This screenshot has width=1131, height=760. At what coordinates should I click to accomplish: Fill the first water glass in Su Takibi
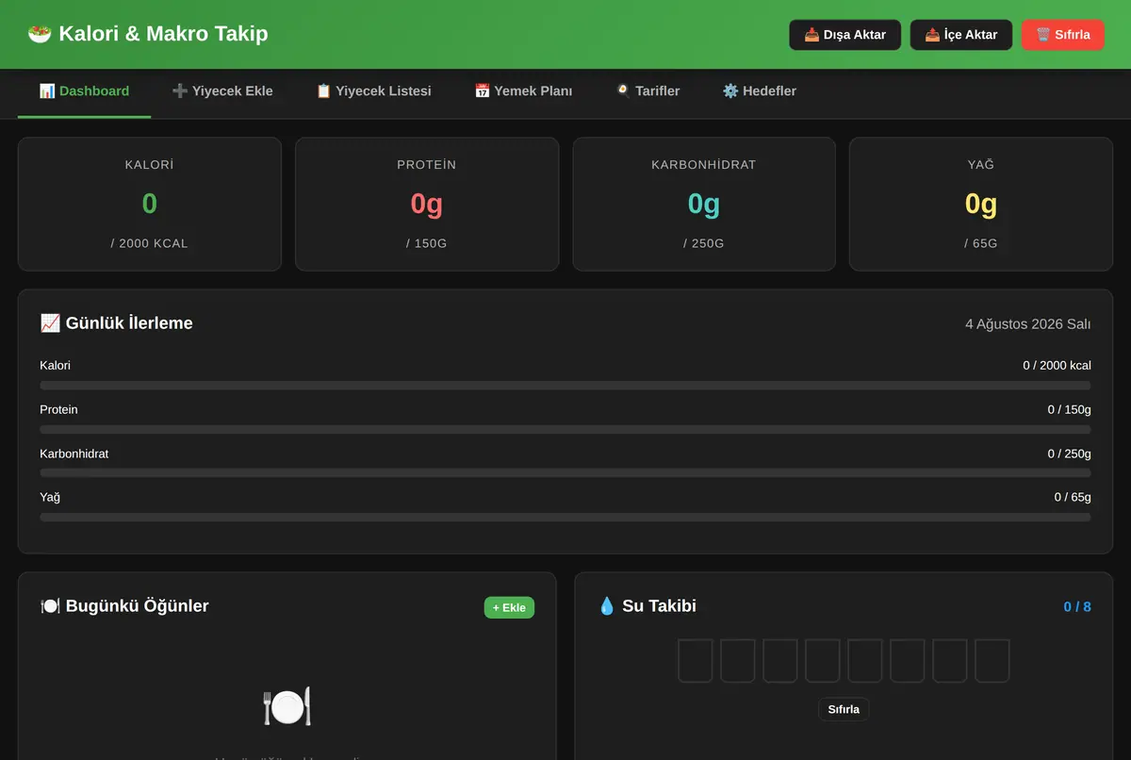tap(696, 661)
